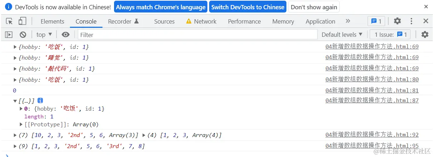Open the DevTools three-dot menu

pos(412,21)
